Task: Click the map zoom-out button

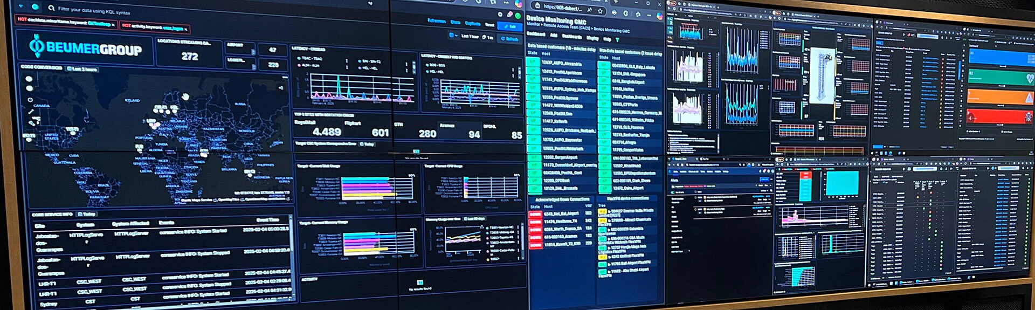Action: pyautogui.click(x=29, y=87)
